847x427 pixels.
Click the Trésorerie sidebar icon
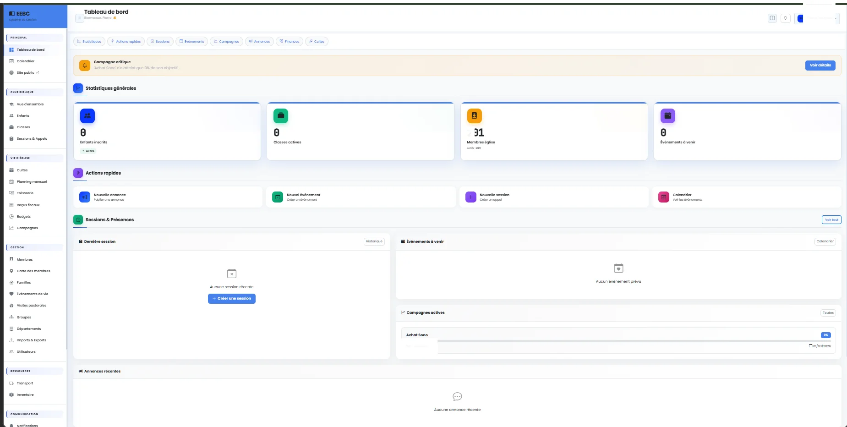11,193
